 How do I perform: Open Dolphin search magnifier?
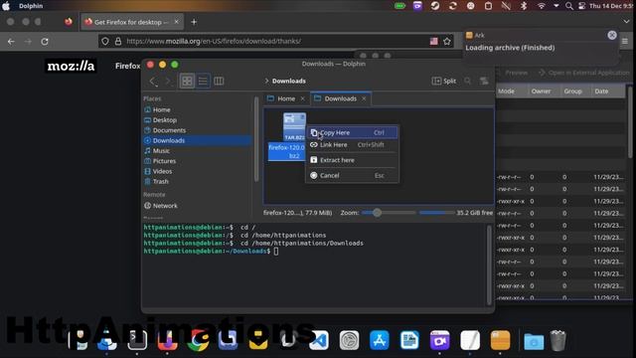click(468, 81)
